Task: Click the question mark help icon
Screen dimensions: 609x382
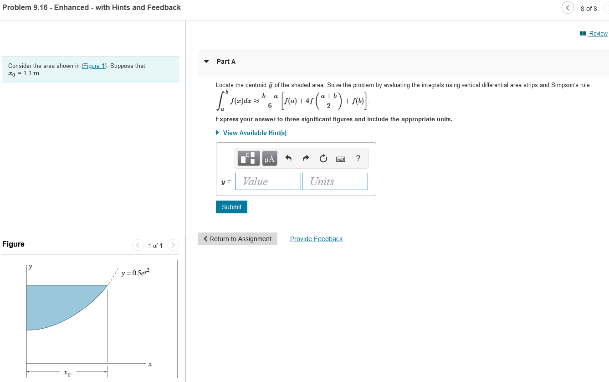Action: (x=358, y=158)
